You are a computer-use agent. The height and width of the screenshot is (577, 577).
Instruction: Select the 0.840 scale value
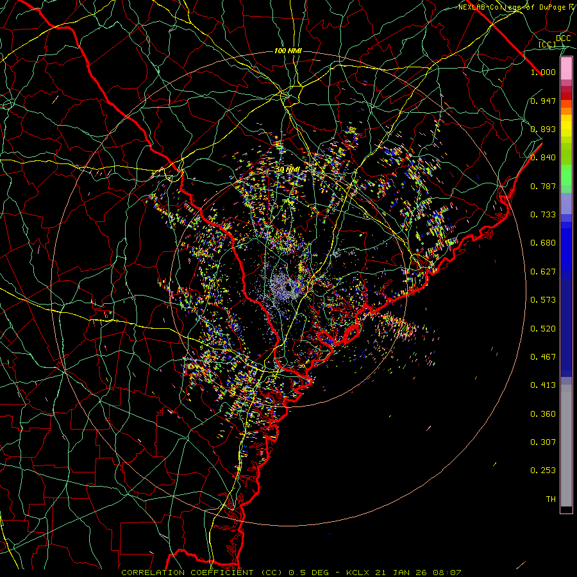[x=543, y=158]
